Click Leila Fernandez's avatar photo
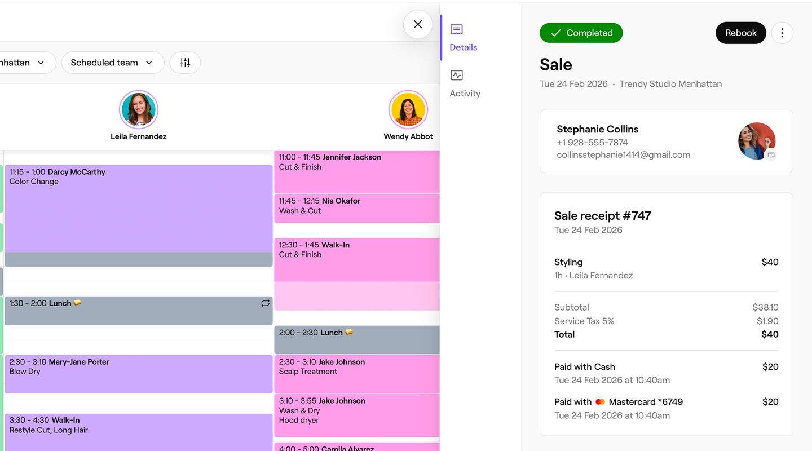The width and height of the screenshot is (812, 451). [x=138, y=109]
